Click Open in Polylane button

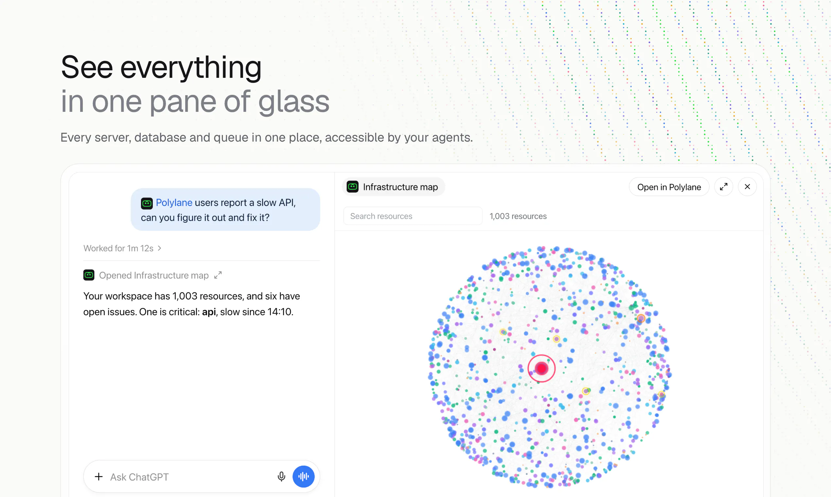point(669,187)
